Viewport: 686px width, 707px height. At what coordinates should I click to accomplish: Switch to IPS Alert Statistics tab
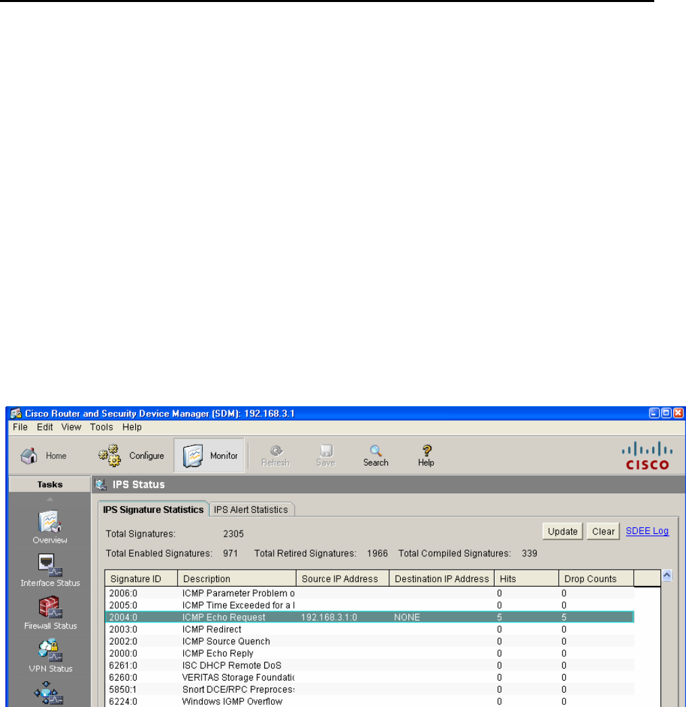[251, 510]
